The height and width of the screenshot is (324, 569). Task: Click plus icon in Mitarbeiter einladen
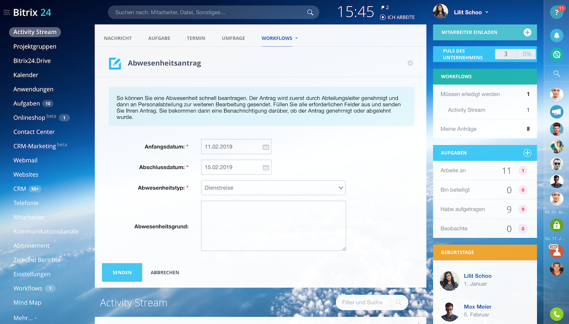click(x=527, y=32)
